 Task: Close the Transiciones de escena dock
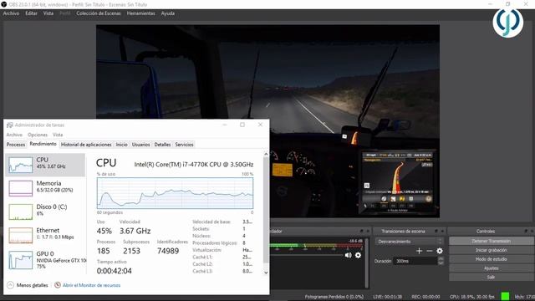(442, 232)
